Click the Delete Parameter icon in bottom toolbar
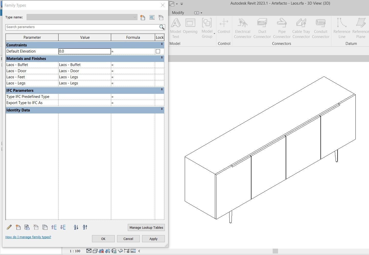 click(36, 227)
